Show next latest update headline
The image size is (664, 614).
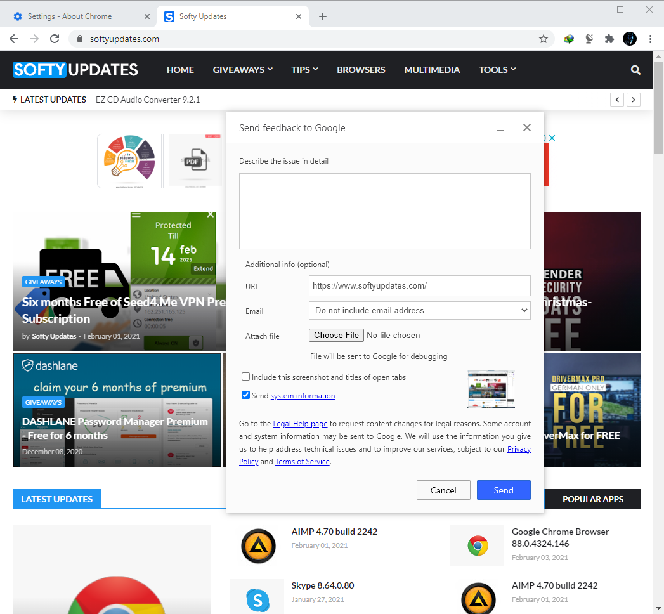coord(634,100)
